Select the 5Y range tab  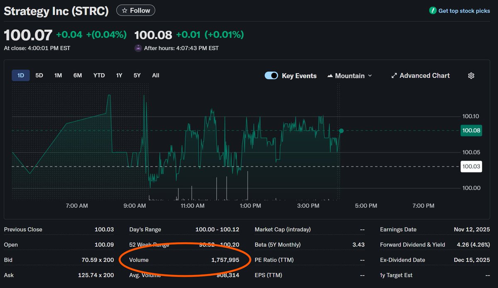(137, 75)
